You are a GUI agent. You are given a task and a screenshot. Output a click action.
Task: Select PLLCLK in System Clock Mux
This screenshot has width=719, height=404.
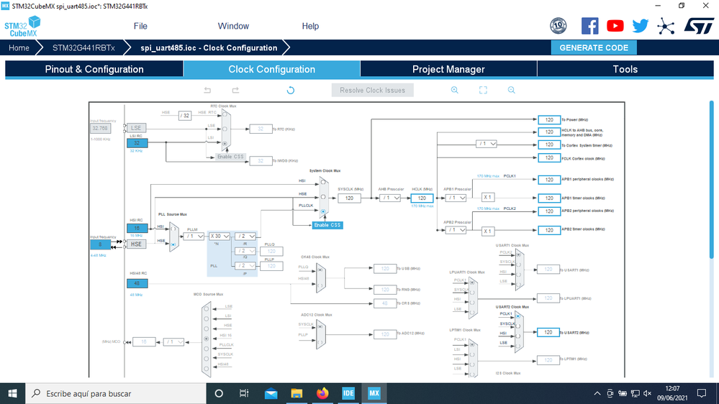tap(323, 211)
